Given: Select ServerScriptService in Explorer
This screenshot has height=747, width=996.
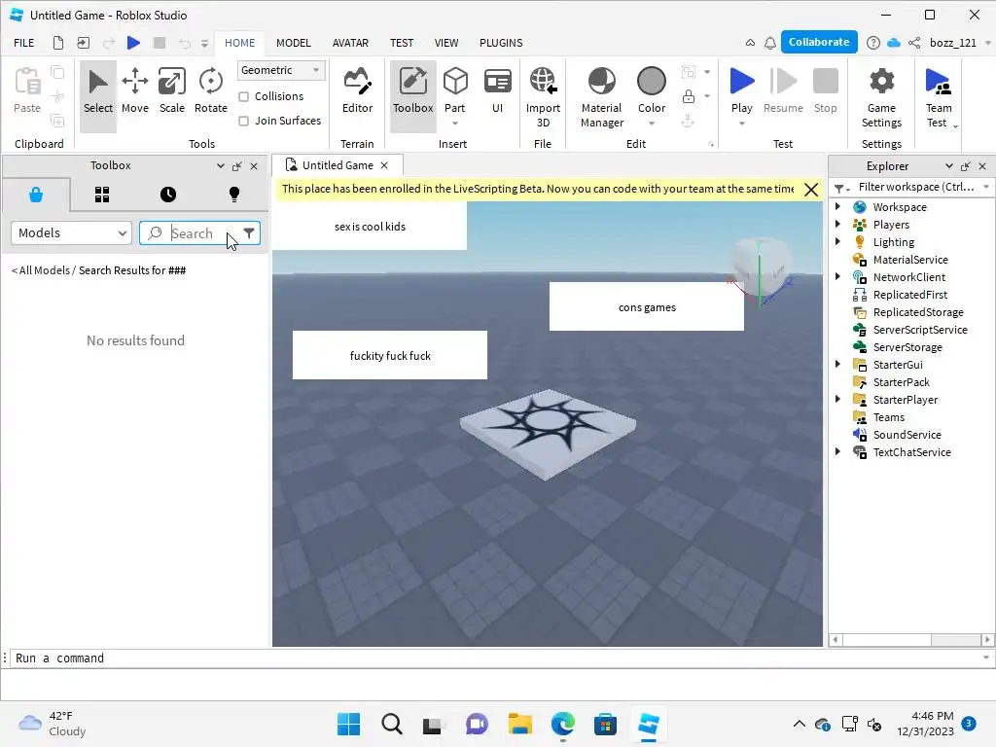Looking at the screenshot, I should [x=919, y=329].
